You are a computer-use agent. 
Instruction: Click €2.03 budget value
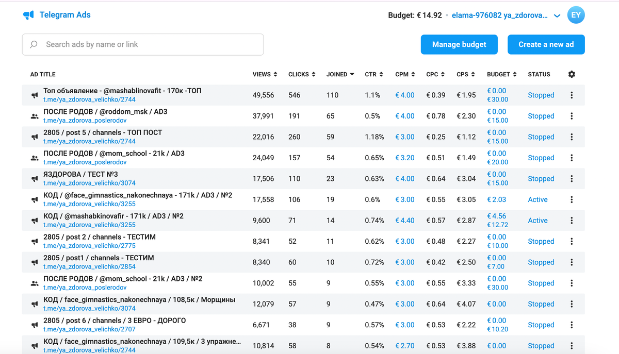coord(497,199)
